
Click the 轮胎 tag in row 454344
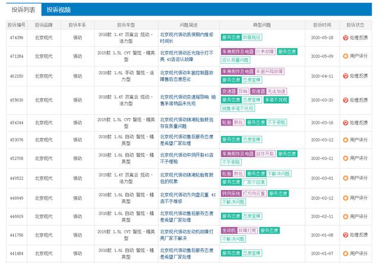(227, 123)
